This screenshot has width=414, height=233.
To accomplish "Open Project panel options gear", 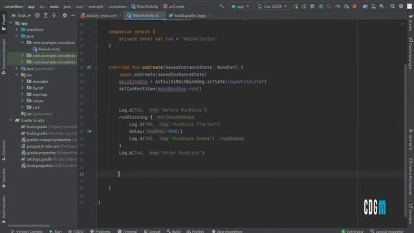I will [x=65, y=16].
